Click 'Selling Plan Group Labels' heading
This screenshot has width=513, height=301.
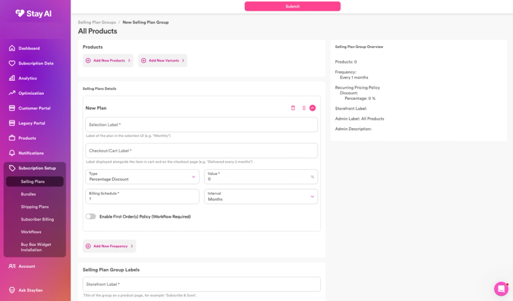point(111,270)
